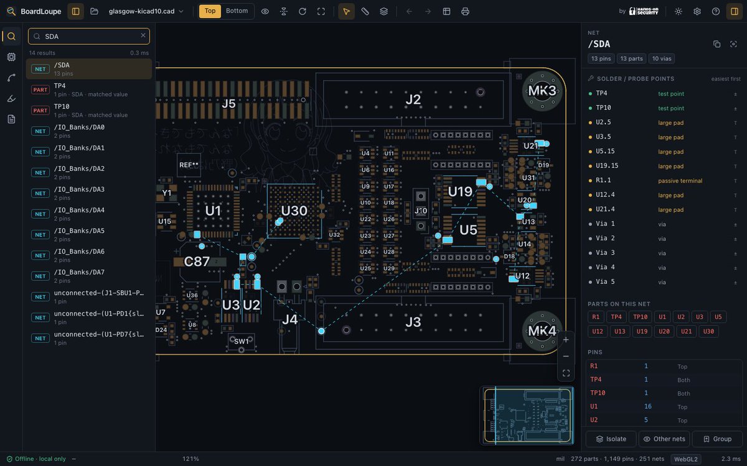Switch to the Bottom board side

tap(237, 11)
